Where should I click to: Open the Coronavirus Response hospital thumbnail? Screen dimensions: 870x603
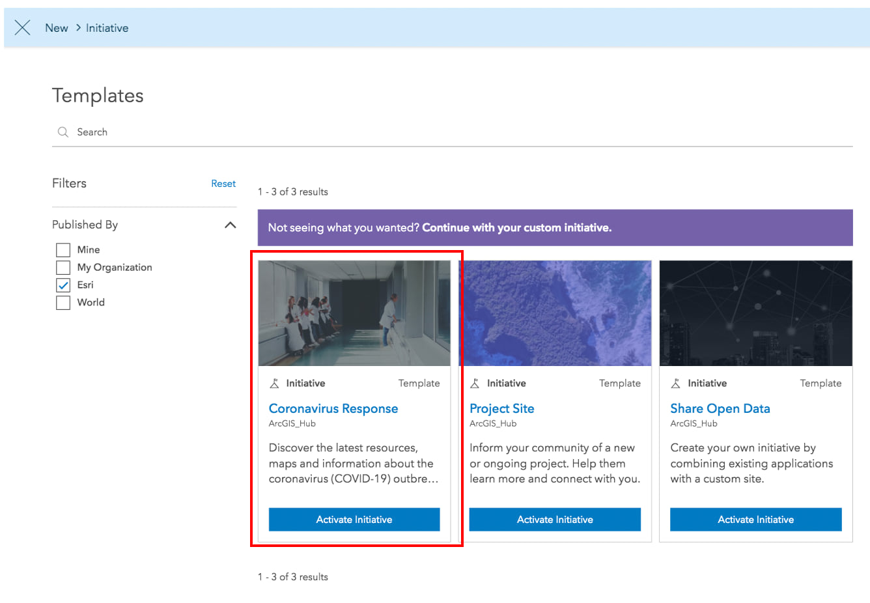354,313
